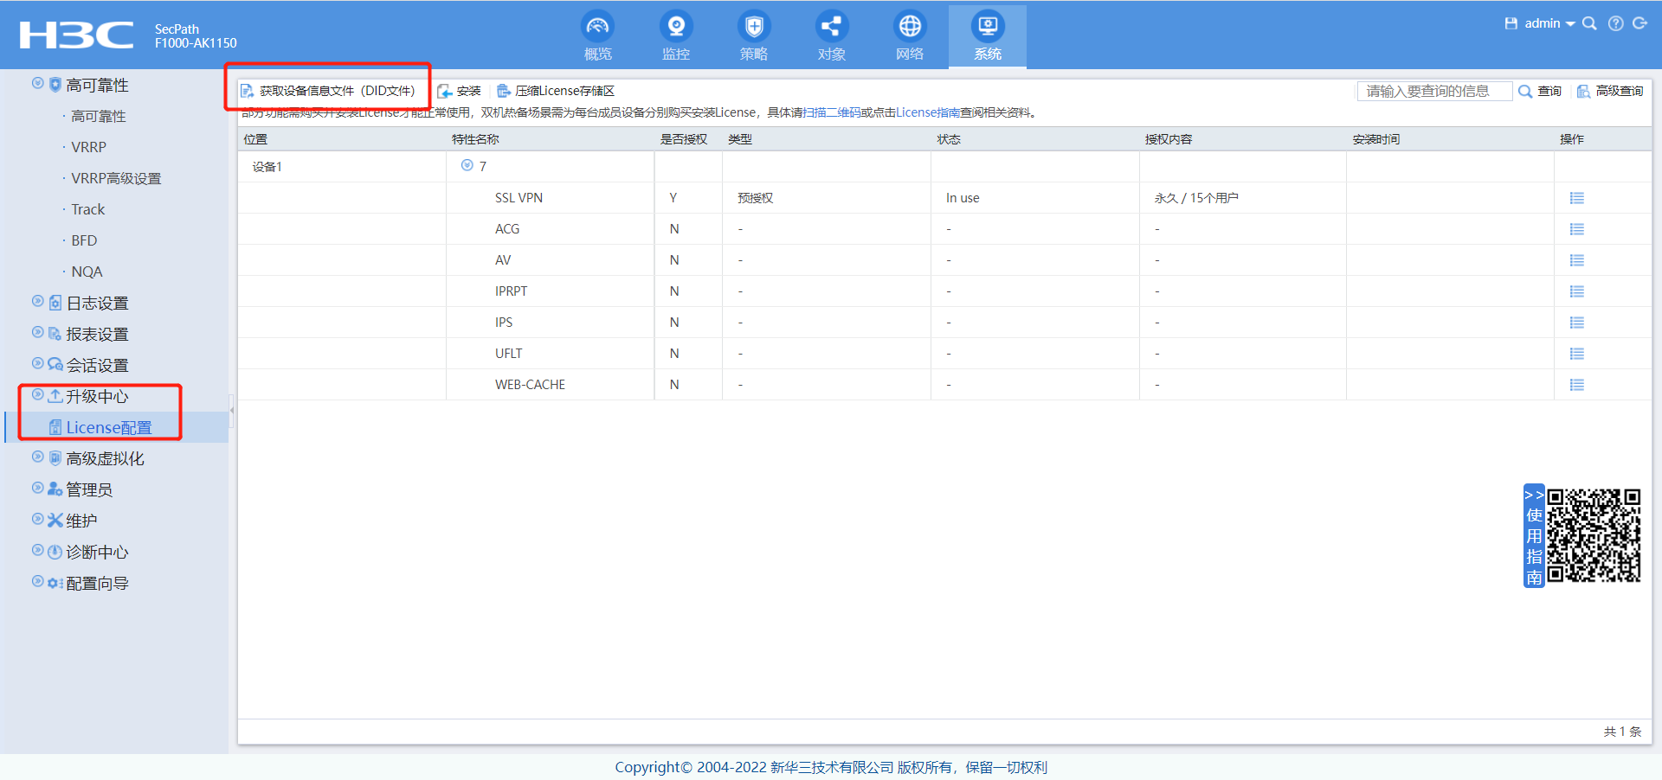Collapse the device 7 features group
The width and height of the screenshot is (1662, 780).
[x=467, y=166]
